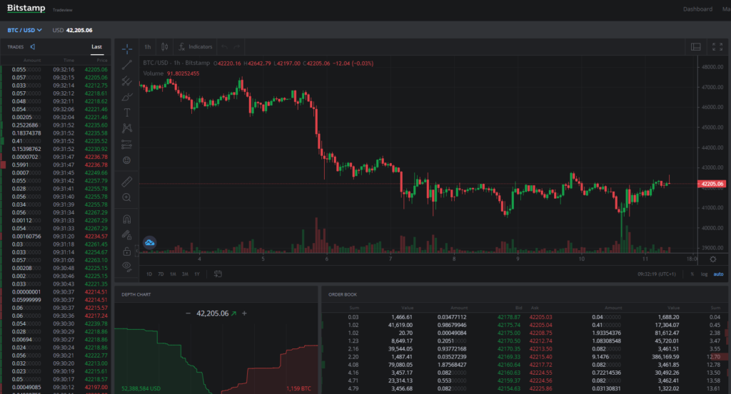Image resolution: width=731 pixels, height=394 pixels.
Task: Open candlestick chart style selector
Action: pyautogui.click(x=165, y=46)
